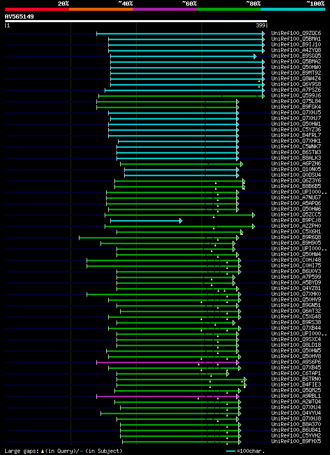This screenshot has height=455, width=330.
Task: Click the purple alignment bar of UniRef100_A9S6P6
Action: [167, 362]
